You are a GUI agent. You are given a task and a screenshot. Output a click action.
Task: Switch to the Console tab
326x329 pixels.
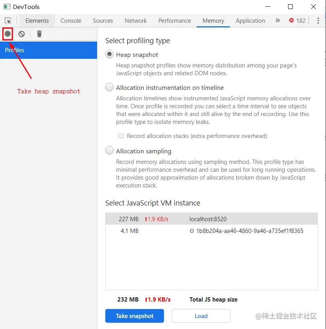pos(71,20)
